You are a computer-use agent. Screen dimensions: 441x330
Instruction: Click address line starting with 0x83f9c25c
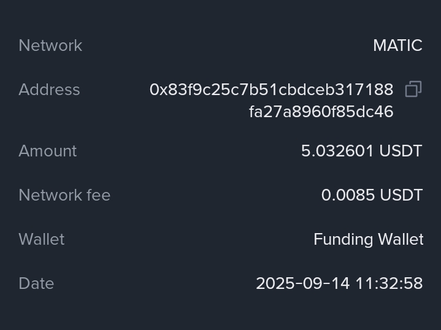tap(271, 90)
